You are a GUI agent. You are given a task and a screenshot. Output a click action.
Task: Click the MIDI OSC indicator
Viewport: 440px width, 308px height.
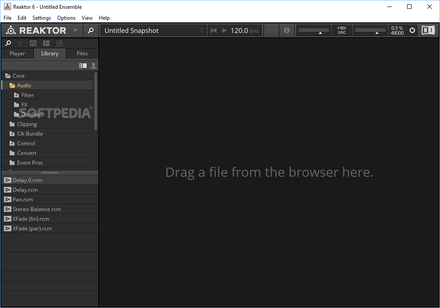click(x=342, y=30)
